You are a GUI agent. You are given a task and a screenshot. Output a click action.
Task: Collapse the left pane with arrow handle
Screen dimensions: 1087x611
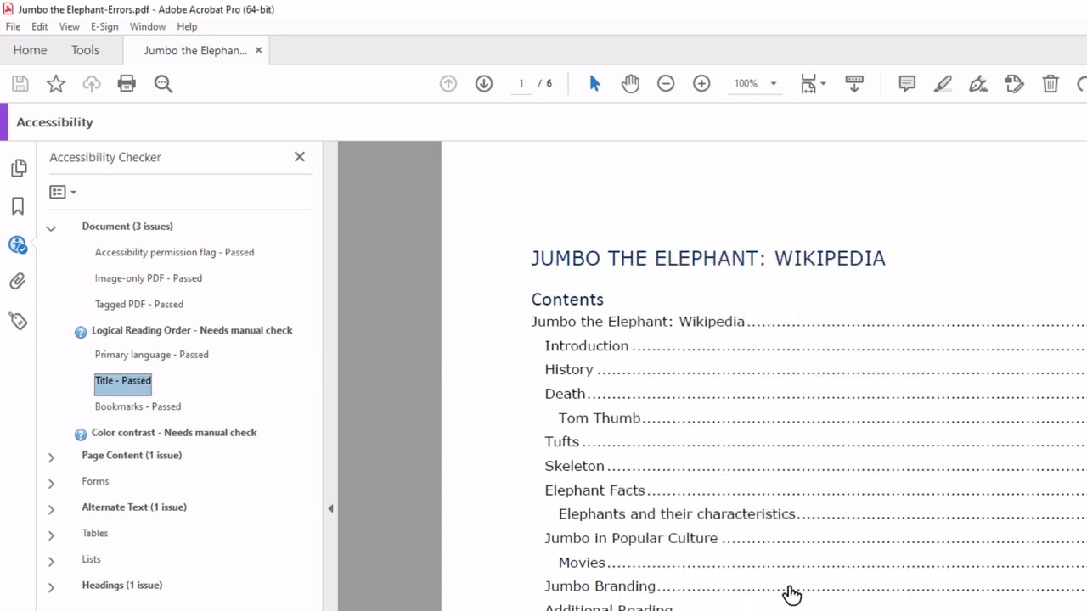[330, 508]
